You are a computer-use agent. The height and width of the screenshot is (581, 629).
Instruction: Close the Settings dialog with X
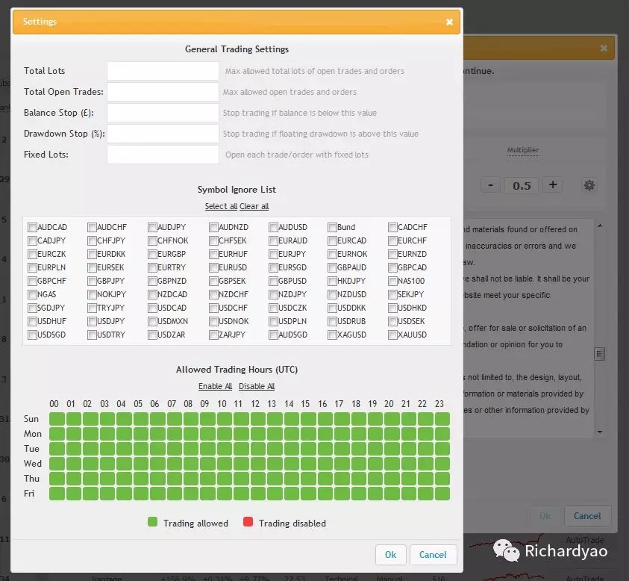click(449, 22)
